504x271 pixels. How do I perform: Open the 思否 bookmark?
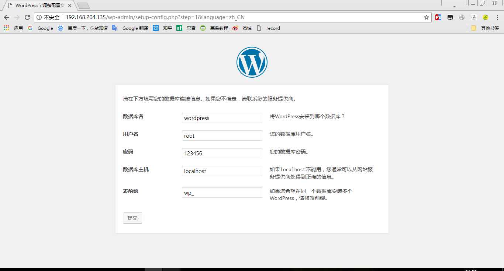click(186, 28)
